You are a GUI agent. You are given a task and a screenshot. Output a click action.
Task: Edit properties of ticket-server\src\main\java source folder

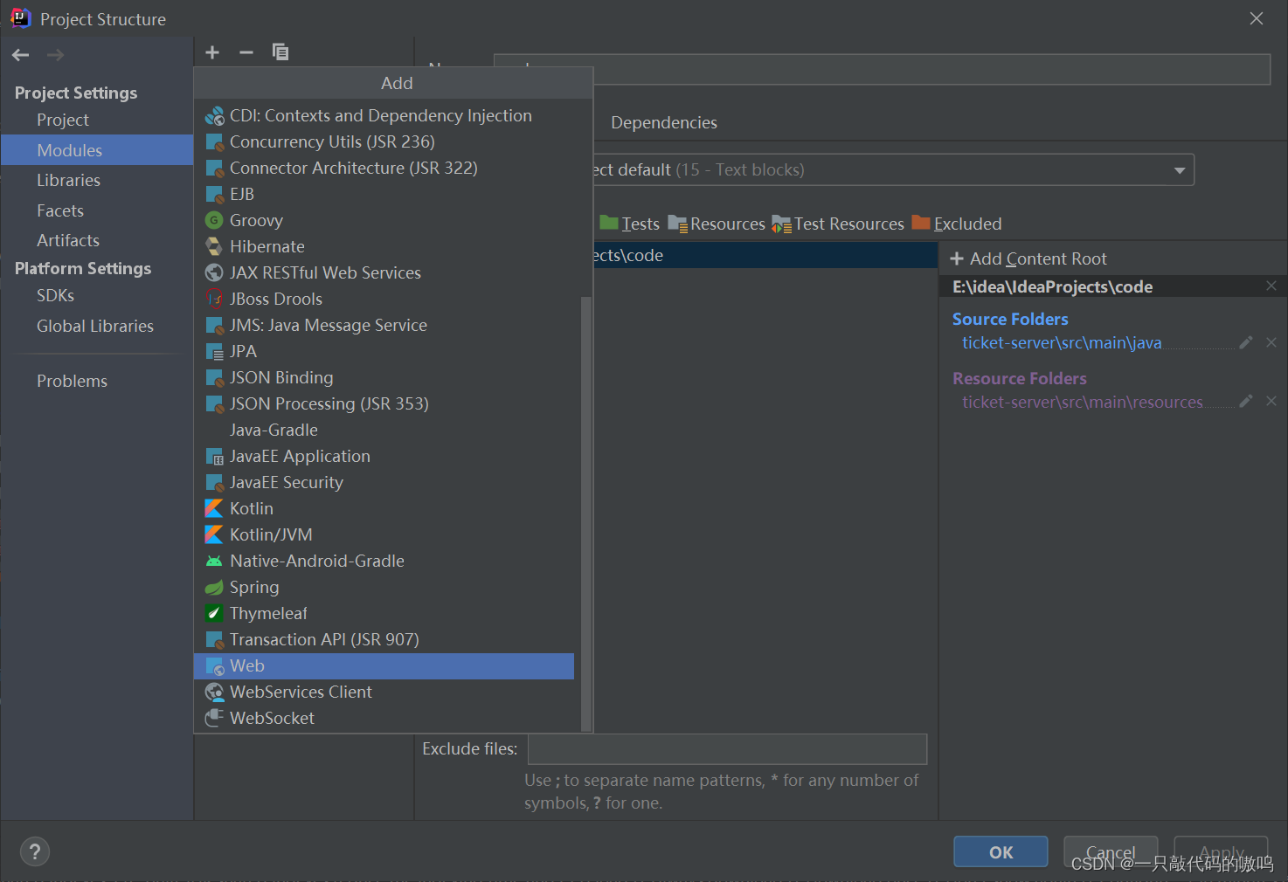coord(1246,342)
